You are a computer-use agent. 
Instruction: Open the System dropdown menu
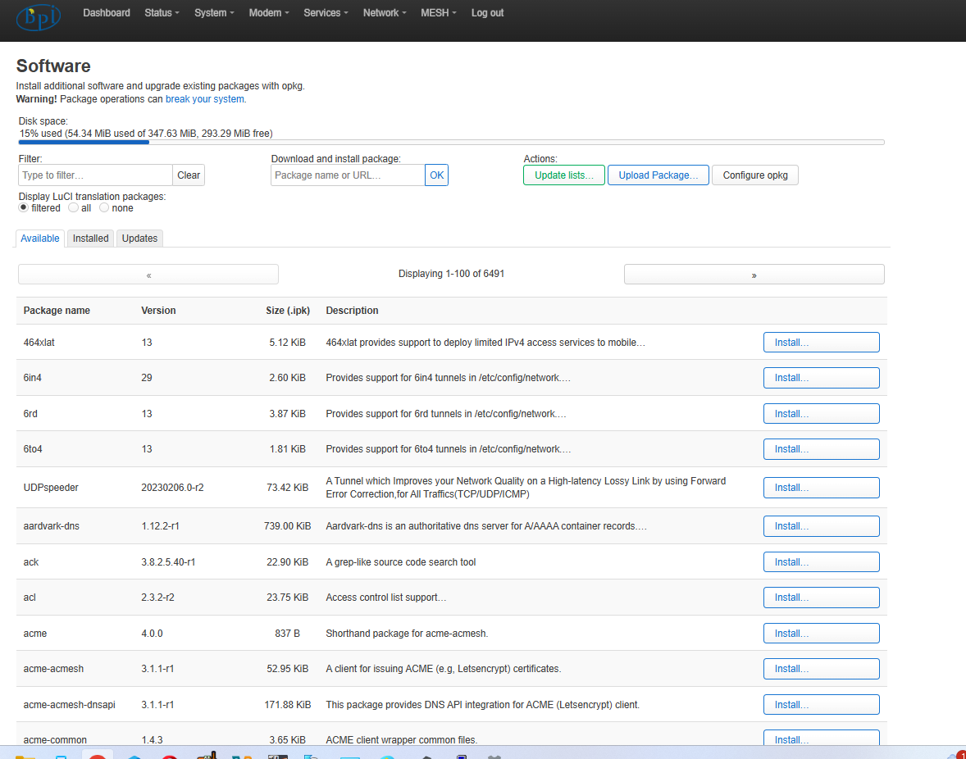point(214,13)
